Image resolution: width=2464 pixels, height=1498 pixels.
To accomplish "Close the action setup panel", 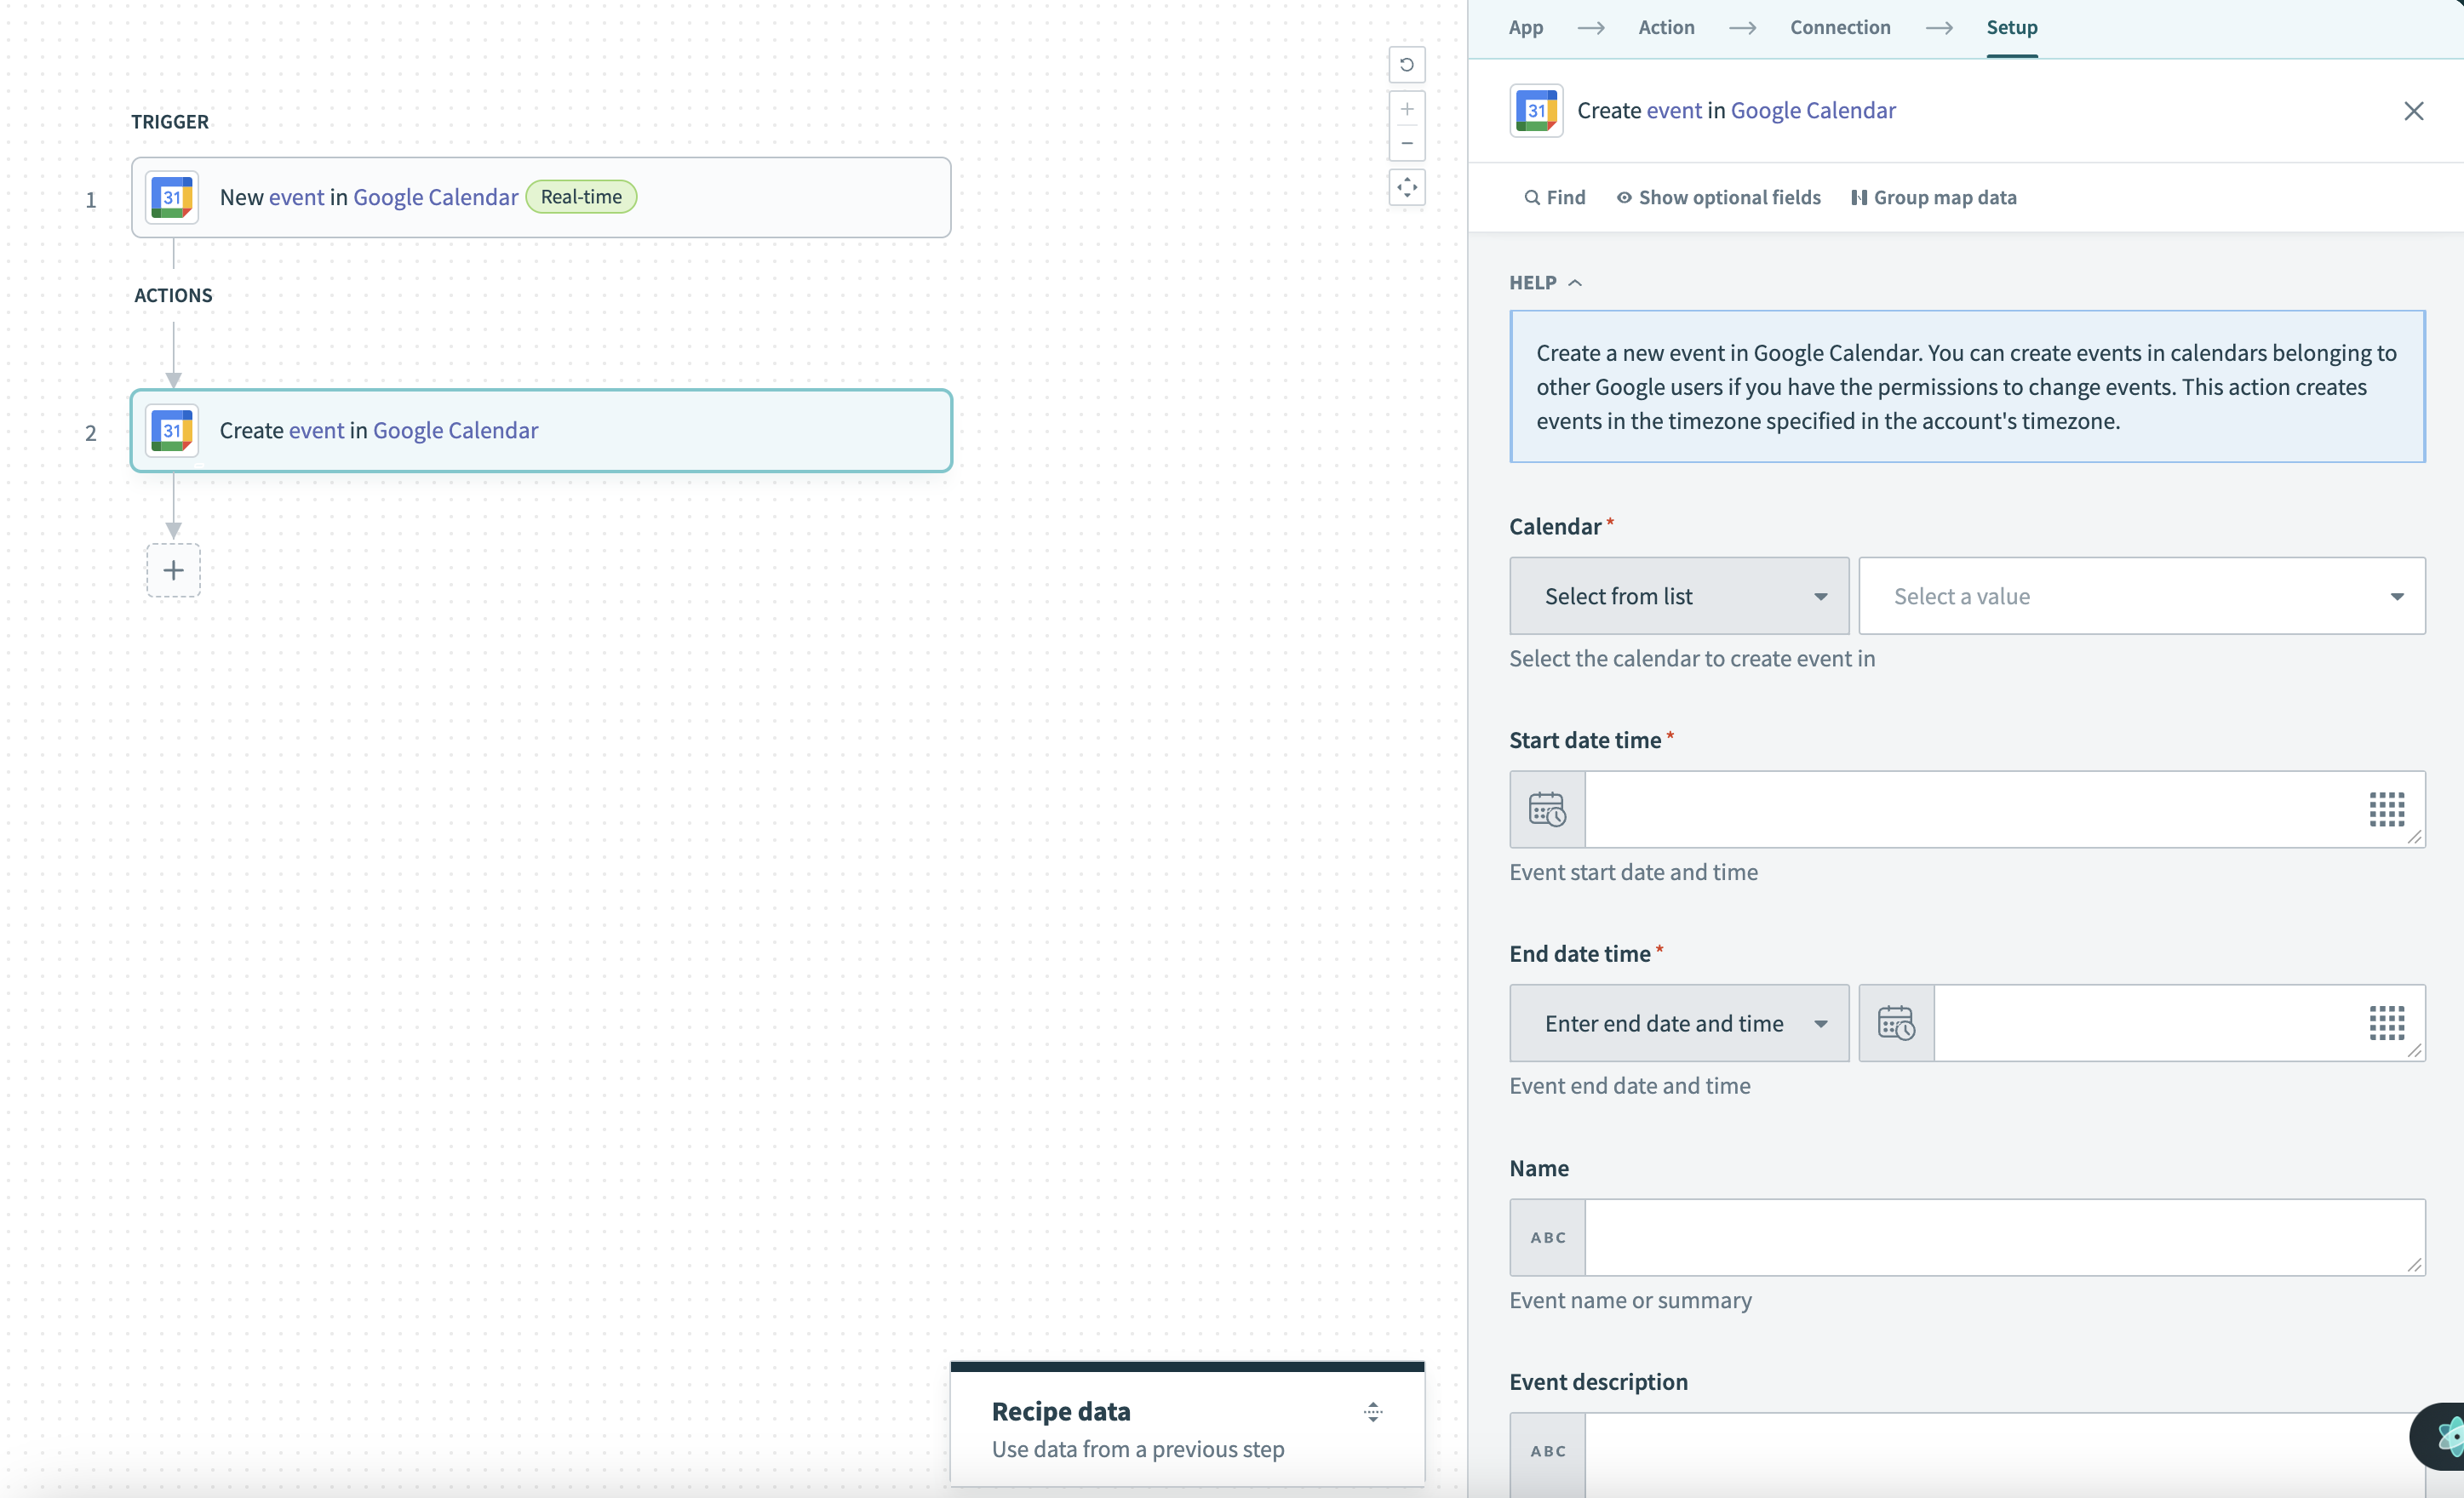I will coord(2413,111).
